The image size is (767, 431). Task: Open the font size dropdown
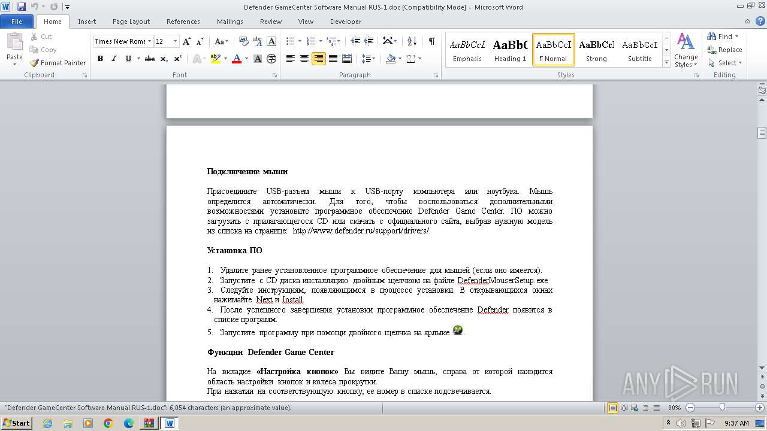click(175, 41)
